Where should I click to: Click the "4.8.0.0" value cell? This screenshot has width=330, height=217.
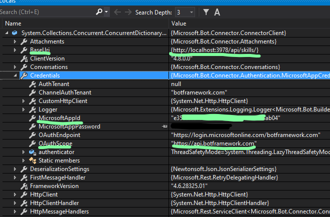coord(182,58)
